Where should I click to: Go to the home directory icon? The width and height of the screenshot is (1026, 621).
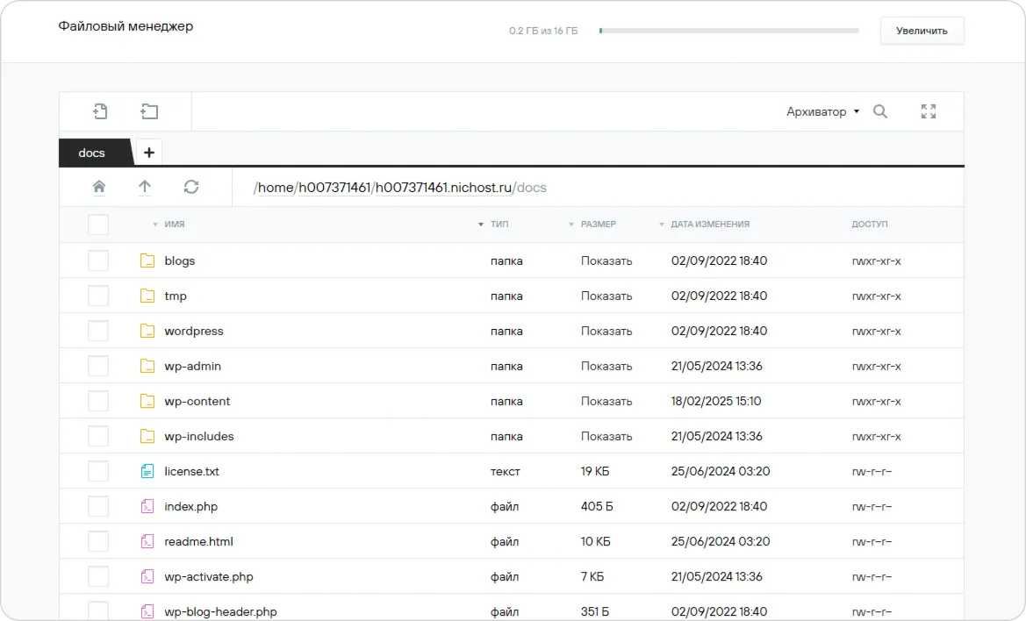99,187
